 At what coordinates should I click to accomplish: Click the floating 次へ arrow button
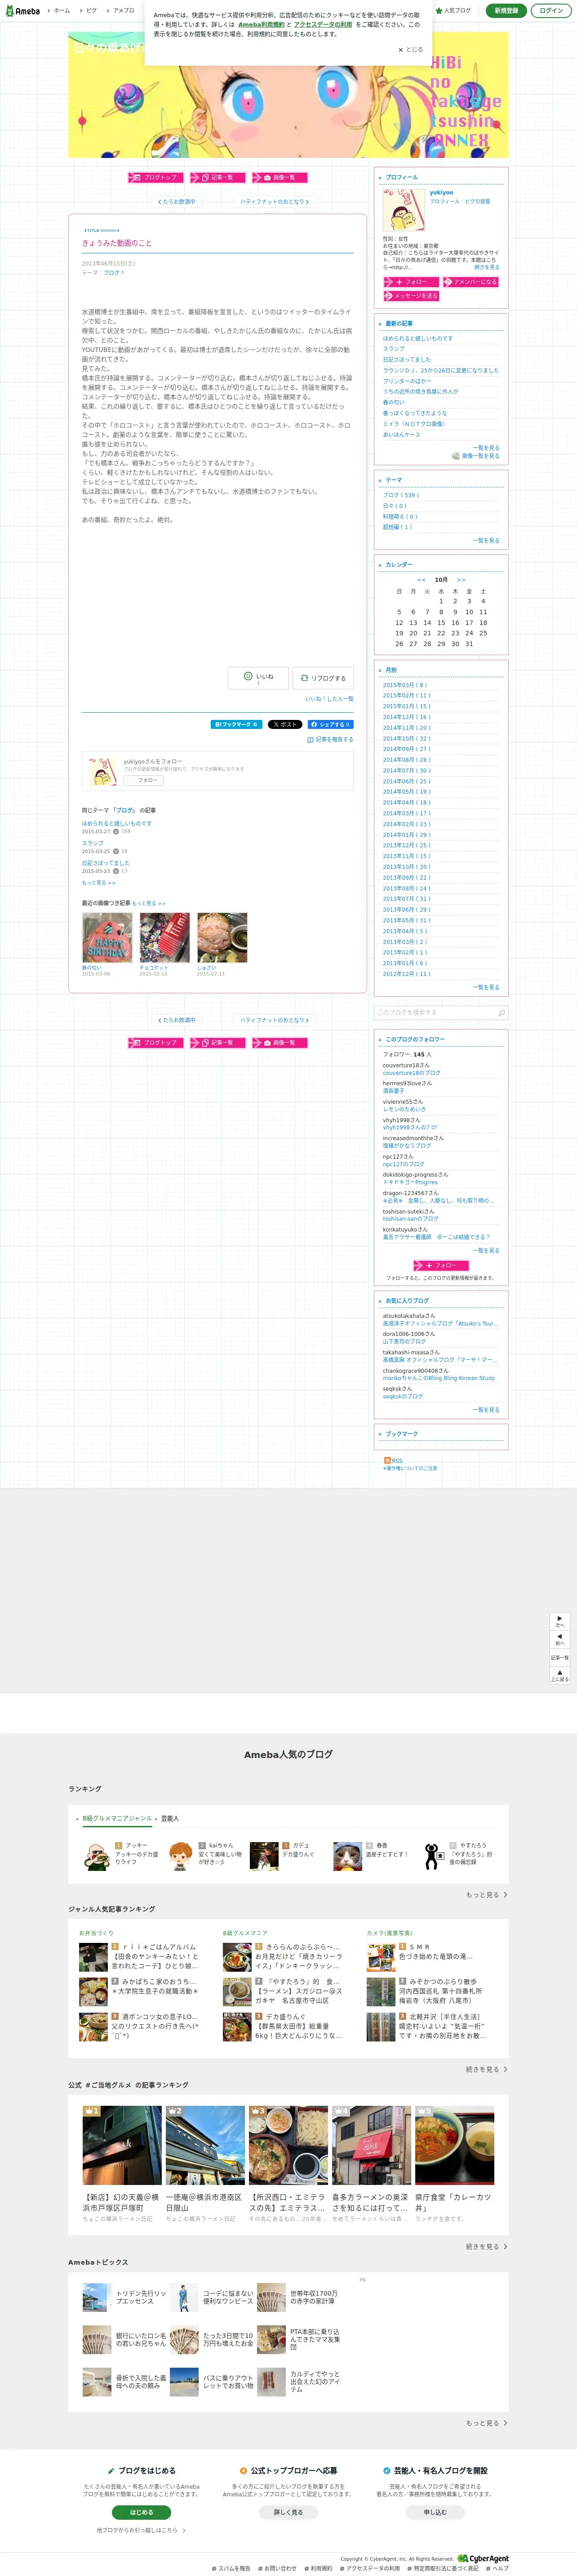(560, 1621)
